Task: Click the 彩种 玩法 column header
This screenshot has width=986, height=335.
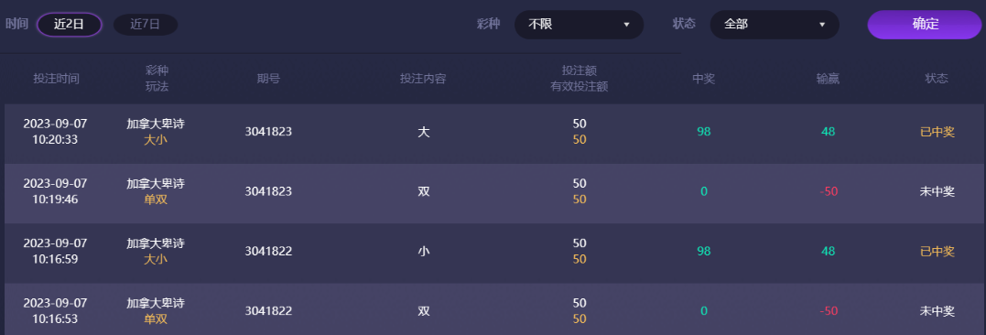Action: 157,79
